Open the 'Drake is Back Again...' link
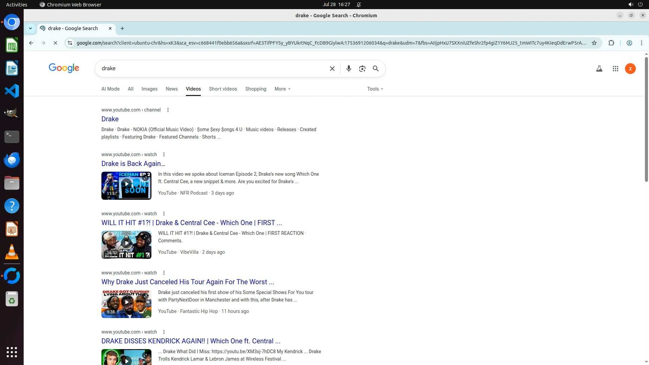The height and width of the screenshot is (365, 649). coord(133,164)
